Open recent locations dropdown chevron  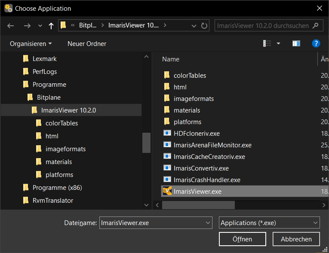(40, 26)
